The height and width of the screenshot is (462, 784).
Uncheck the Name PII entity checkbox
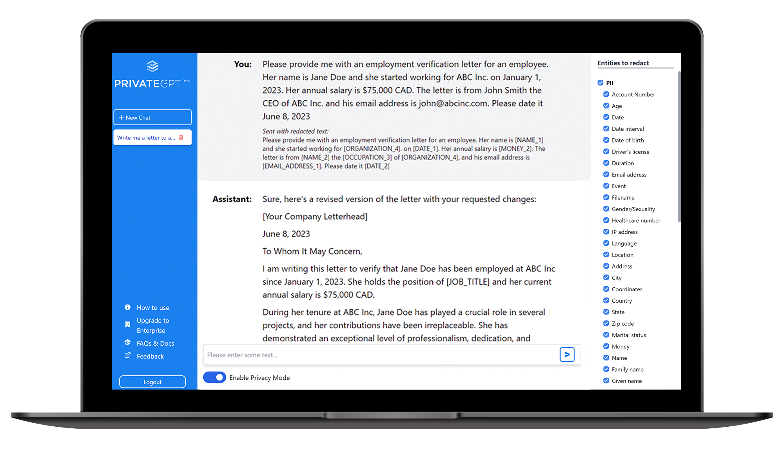coord(606,357)
